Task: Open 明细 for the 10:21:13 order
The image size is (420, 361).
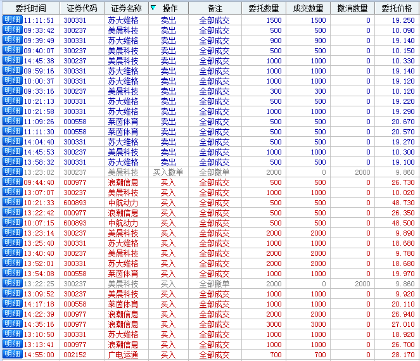Action: [12, 101]
